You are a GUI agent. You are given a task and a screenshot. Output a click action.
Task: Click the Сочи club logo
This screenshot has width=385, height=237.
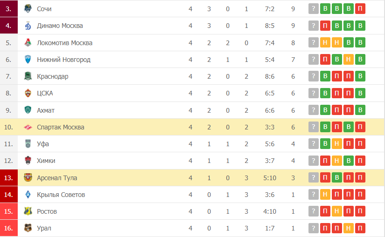point(28,9)
